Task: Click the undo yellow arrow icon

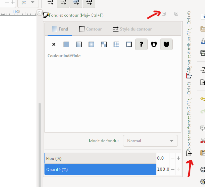Action: tap(203, 99)
